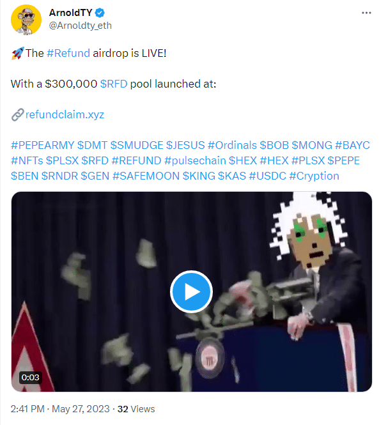The height and width of the screenshot is (425, 379).
Task: Click the 2:41 PM May 27, 2023 timestamp
Action: pos(60,409)
